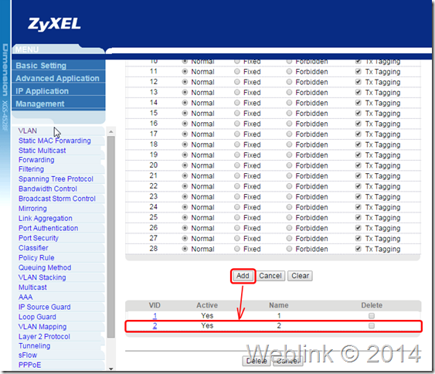Click the sidebar vertical scrollbar thumb
The width and height of the screenshot is (435, 374).
[x=111, y=236]
